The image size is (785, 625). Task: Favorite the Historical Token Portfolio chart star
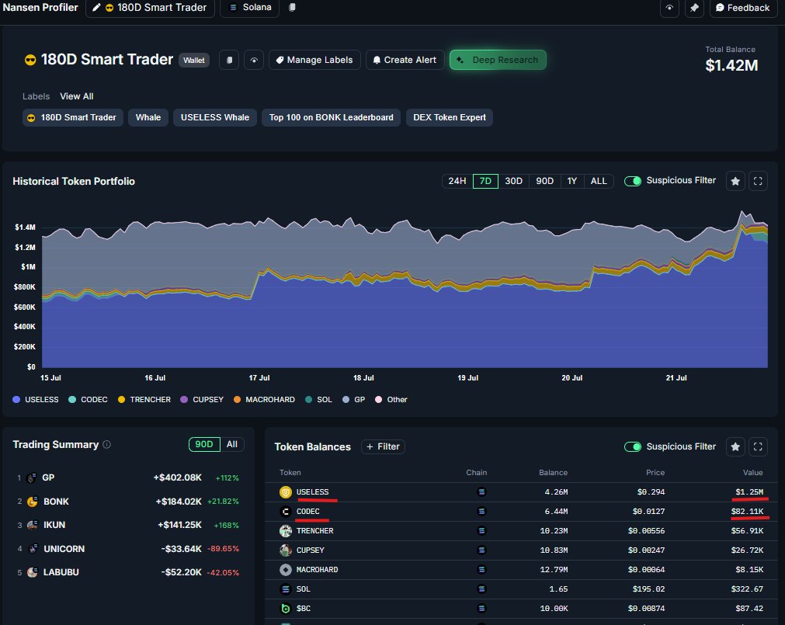click(x=735, y=181)
